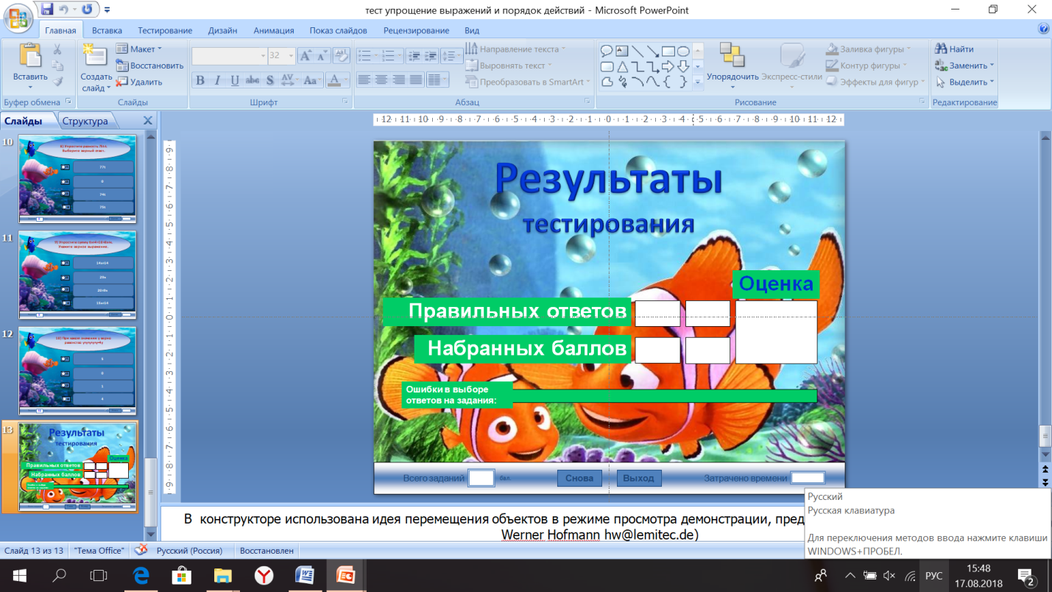Click the Redo/repeat icon in Quick Access toolbar

coord(88,10)
